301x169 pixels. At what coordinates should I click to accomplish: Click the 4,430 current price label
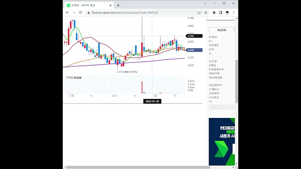pyautogui.click(x=194, y=50)
